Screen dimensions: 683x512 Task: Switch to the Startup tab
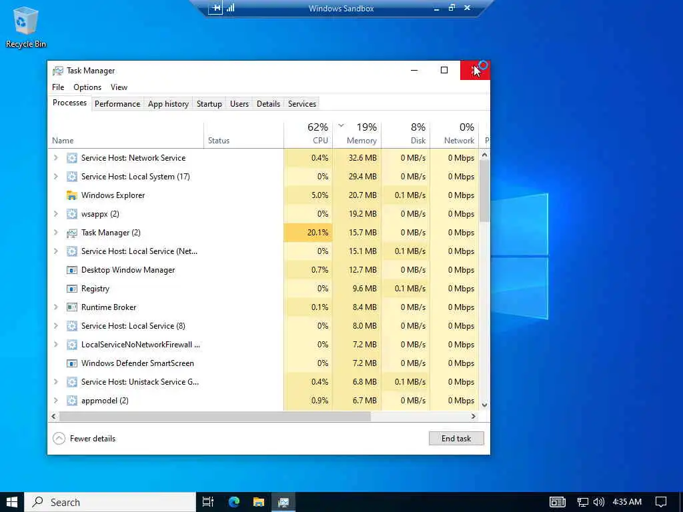tap(209, 104)
